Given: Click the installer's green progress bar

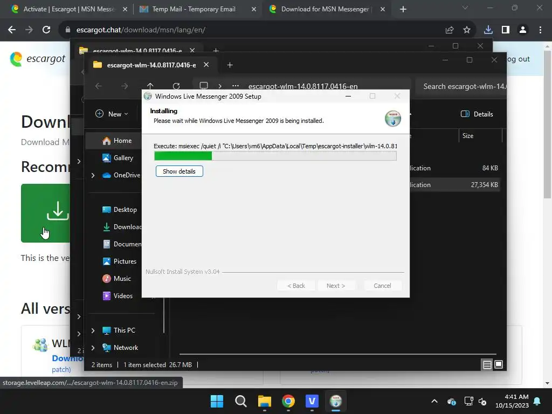Looking at the screenshot, I should [275, 156].
